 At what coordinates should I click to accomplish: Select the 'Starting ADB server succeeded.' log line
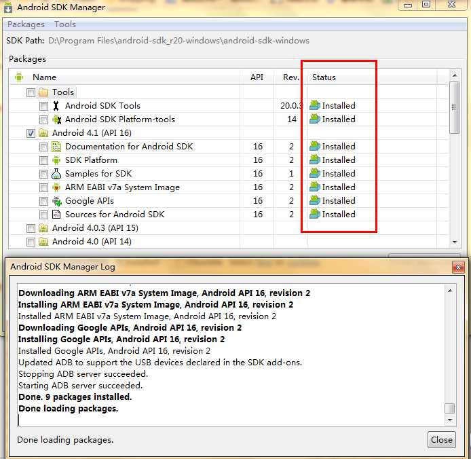81,386
